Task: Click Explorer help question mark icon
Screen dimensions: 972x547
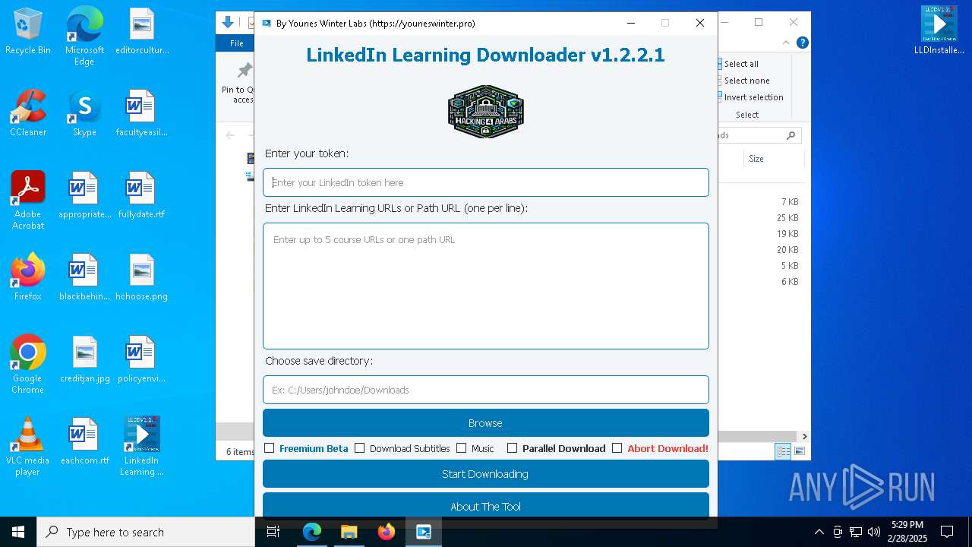Action: [x=802, y=43]
